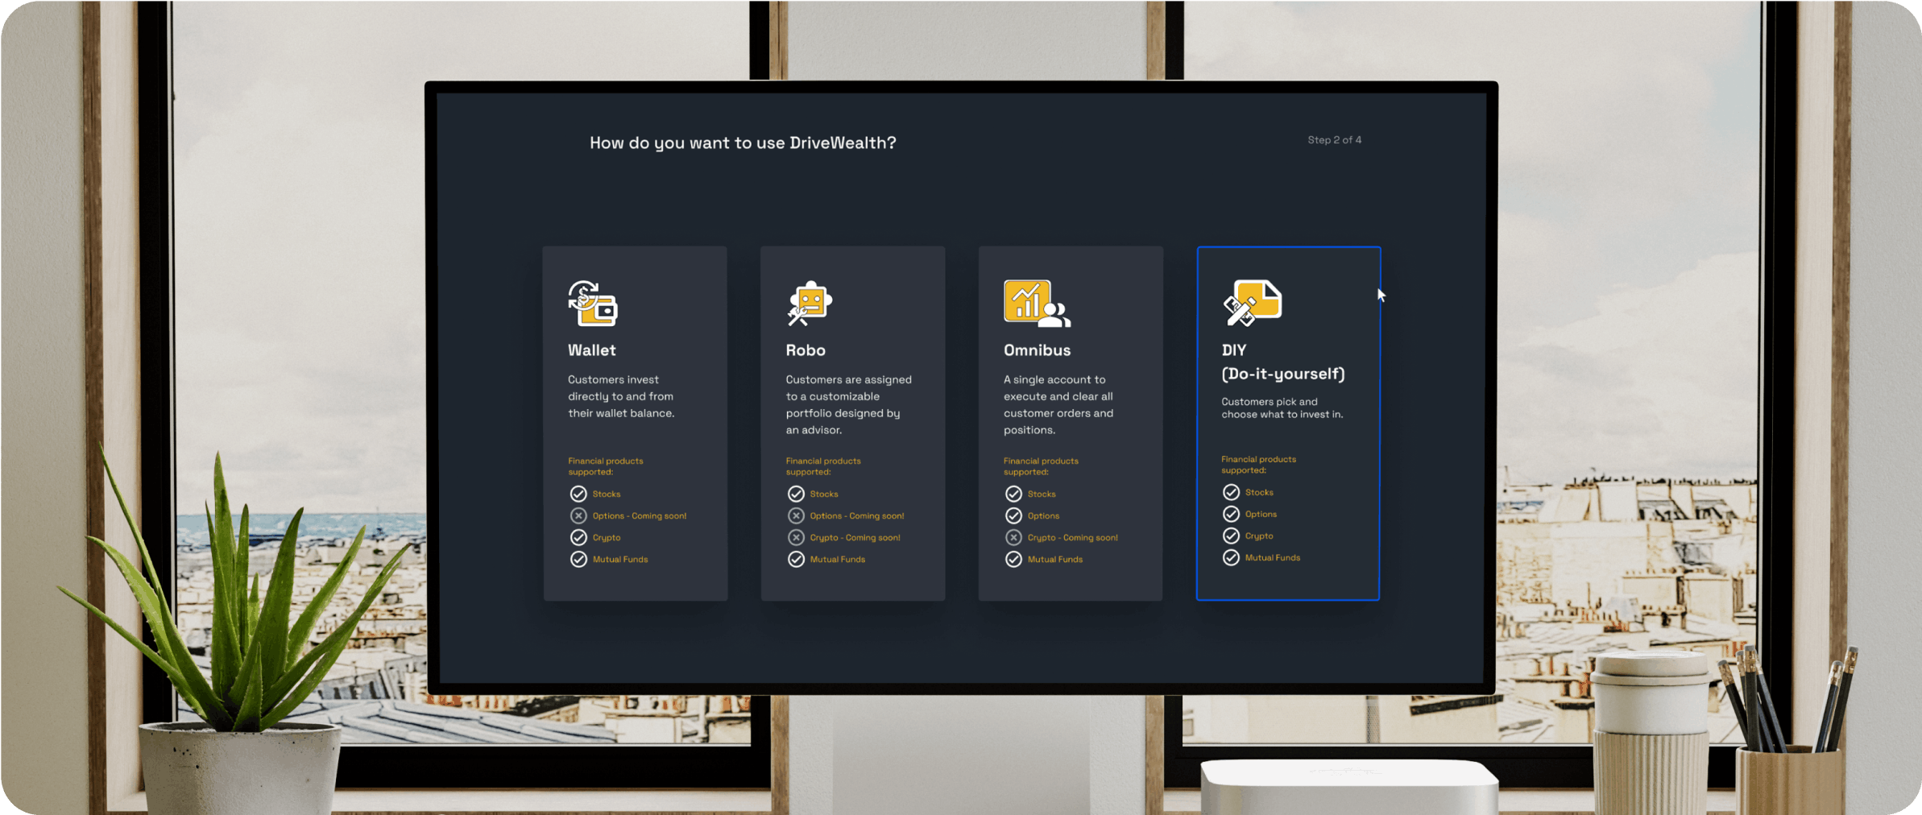Click 'Crypto' label in DIY card
The width and height of the screenshot is (1922, 815).
click(1259, 536)
